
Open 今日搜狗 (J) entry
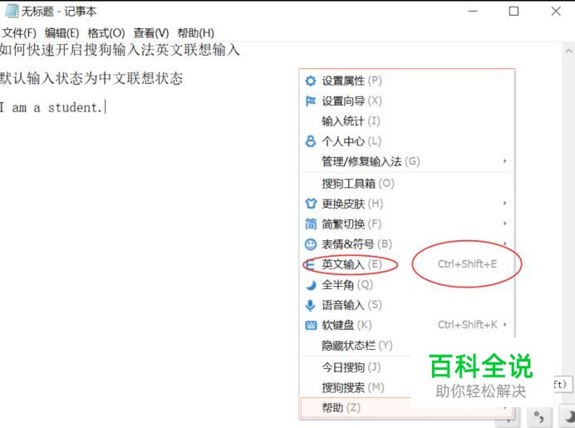pos(356,367)
